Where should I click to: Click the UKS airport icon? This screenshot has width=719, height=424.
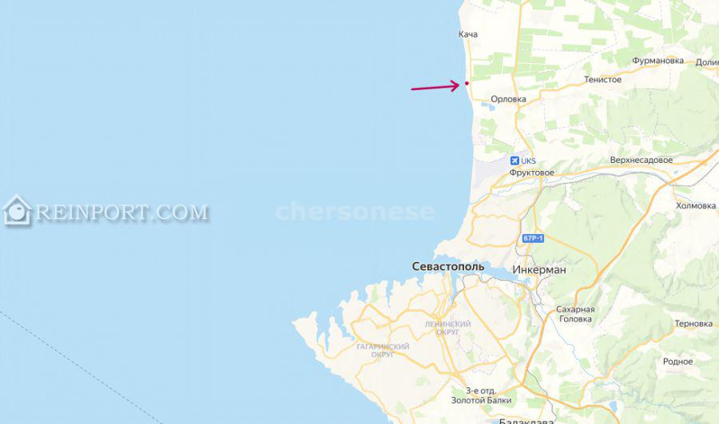[514, 160]
